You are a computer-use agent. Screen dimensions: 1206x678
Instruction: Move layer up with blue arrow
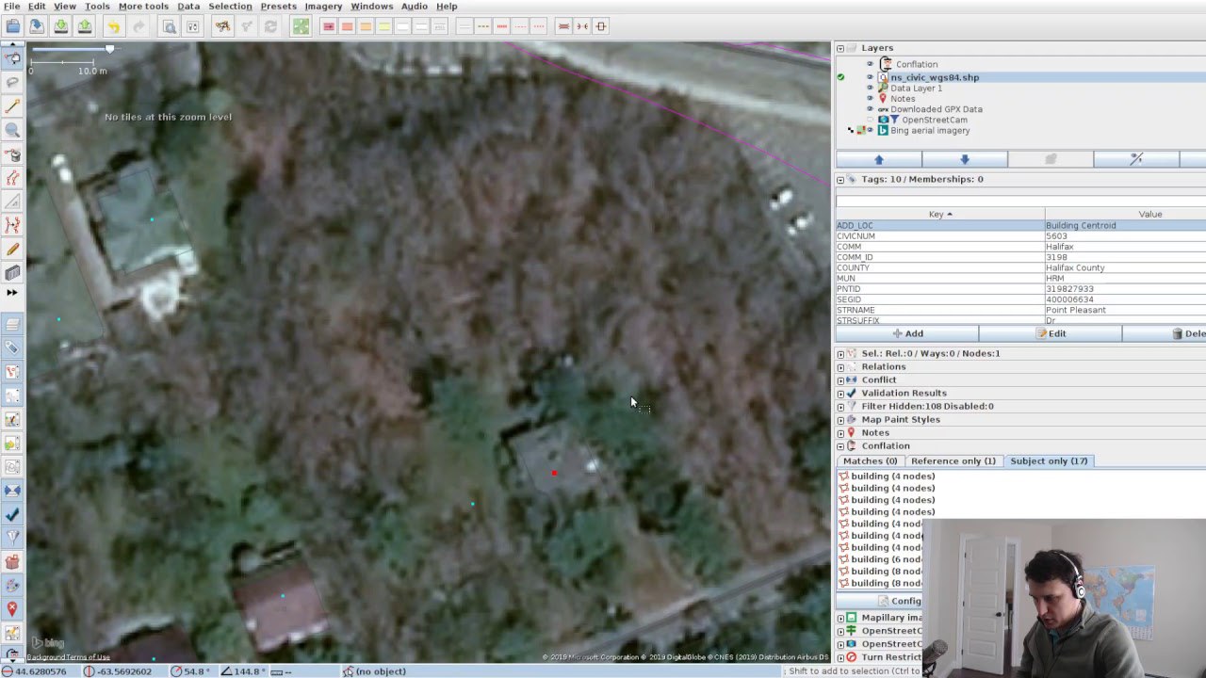coord(878,160)
